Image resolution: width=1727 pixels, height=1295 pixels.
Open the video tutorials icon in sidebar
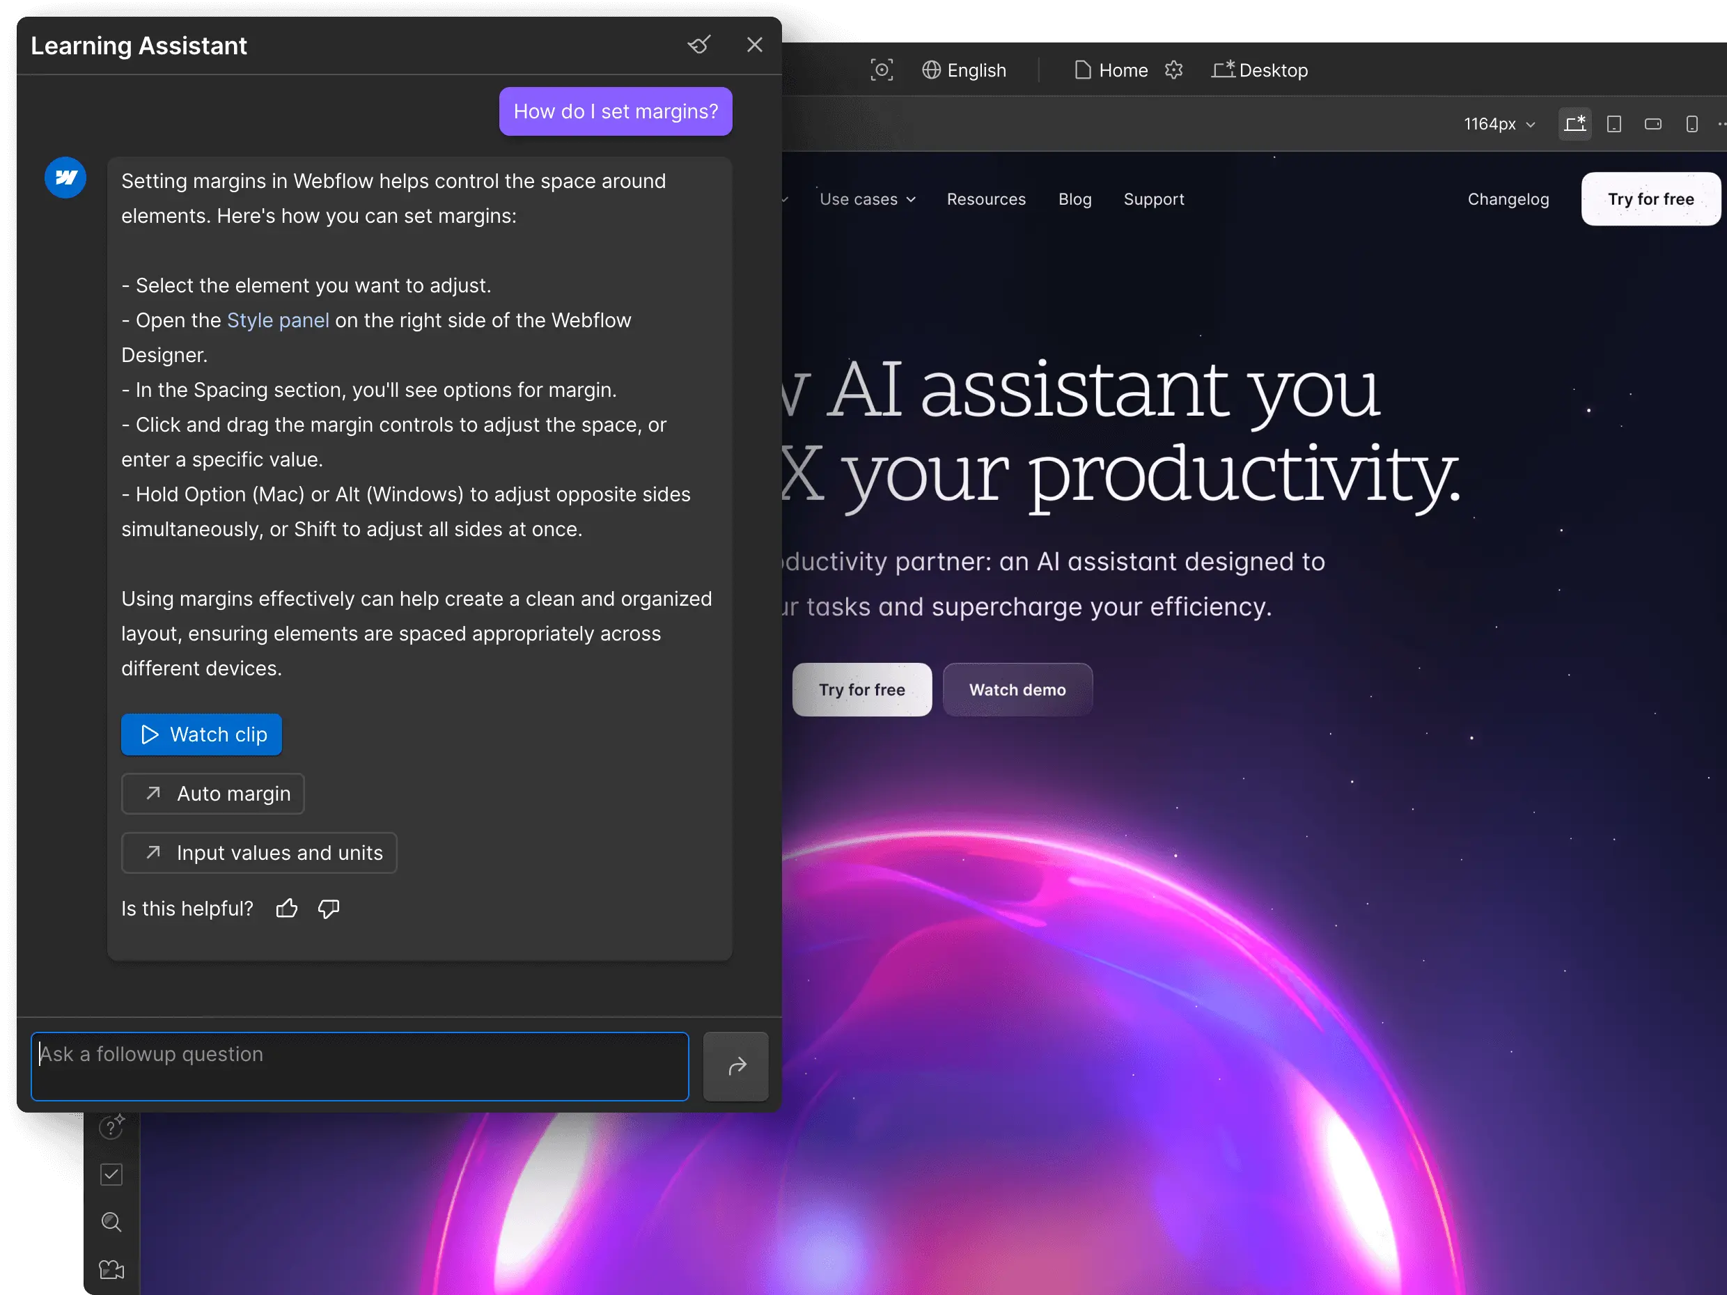click(111, 1270)
